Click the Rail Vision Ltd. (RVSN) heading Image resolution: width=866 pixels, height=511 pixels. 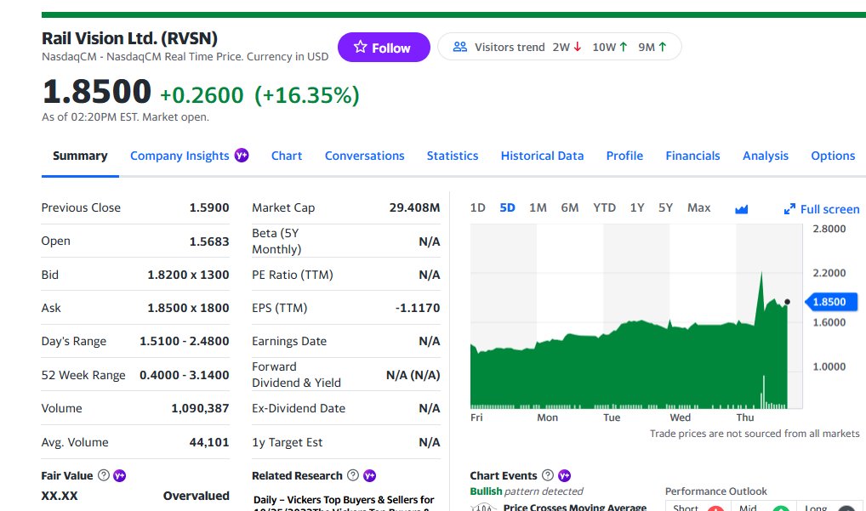(129, 38)
